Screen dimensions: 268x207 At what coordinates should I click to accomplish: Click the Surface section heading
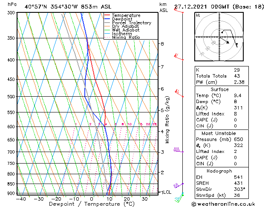tap(219, 89)
